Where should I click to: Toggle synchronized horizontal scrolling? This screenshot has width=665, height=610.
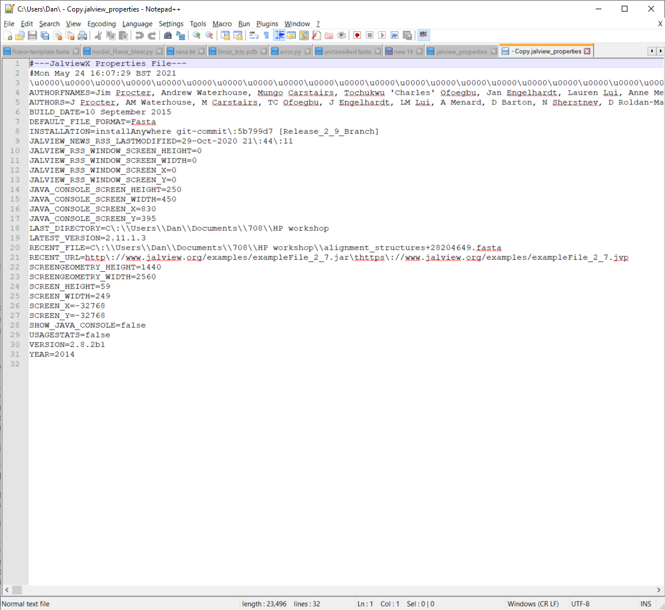pos(238,36)
